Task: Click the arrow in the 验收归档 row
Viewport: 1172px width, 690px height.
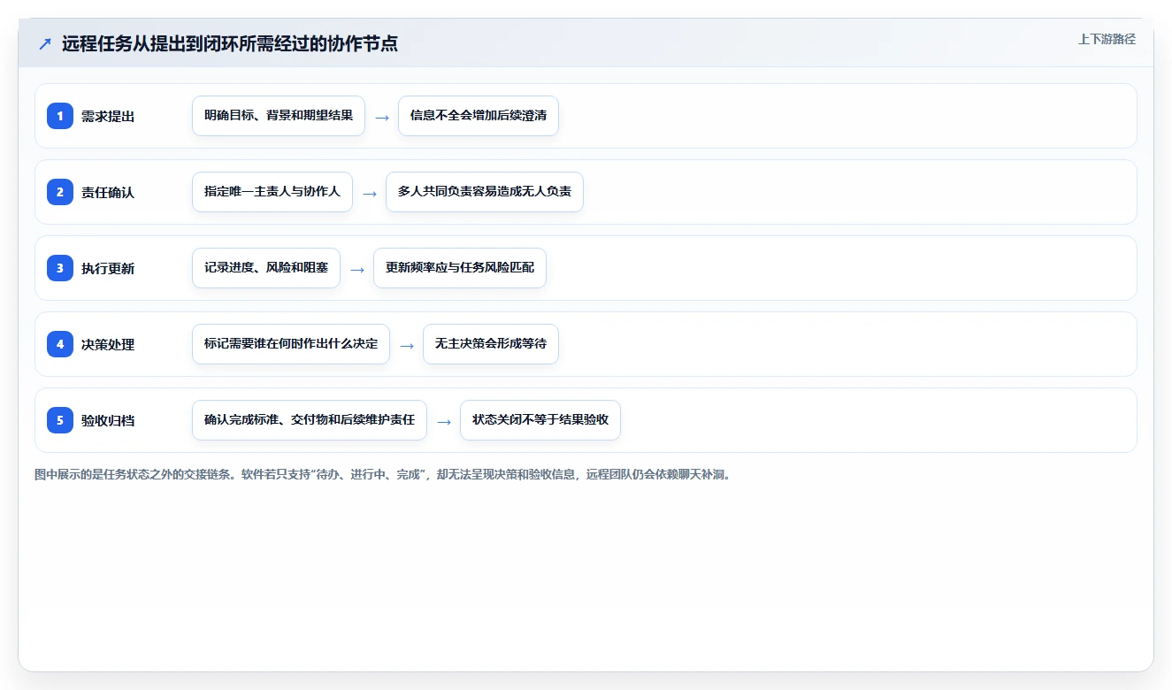Action: [444, 421]
